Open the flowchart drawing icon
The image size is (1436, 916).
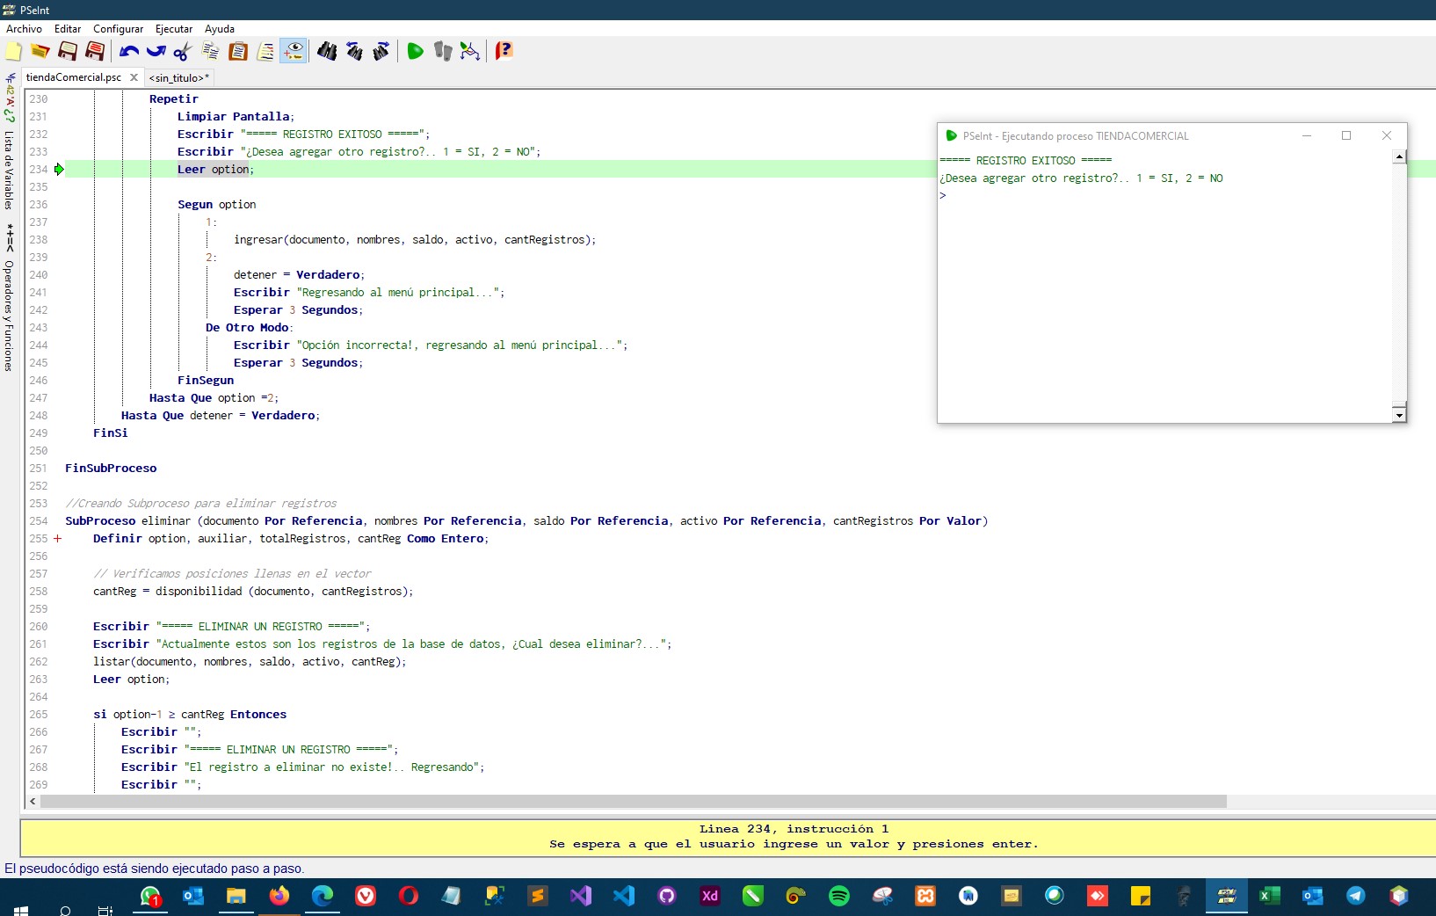click(470, 51)
